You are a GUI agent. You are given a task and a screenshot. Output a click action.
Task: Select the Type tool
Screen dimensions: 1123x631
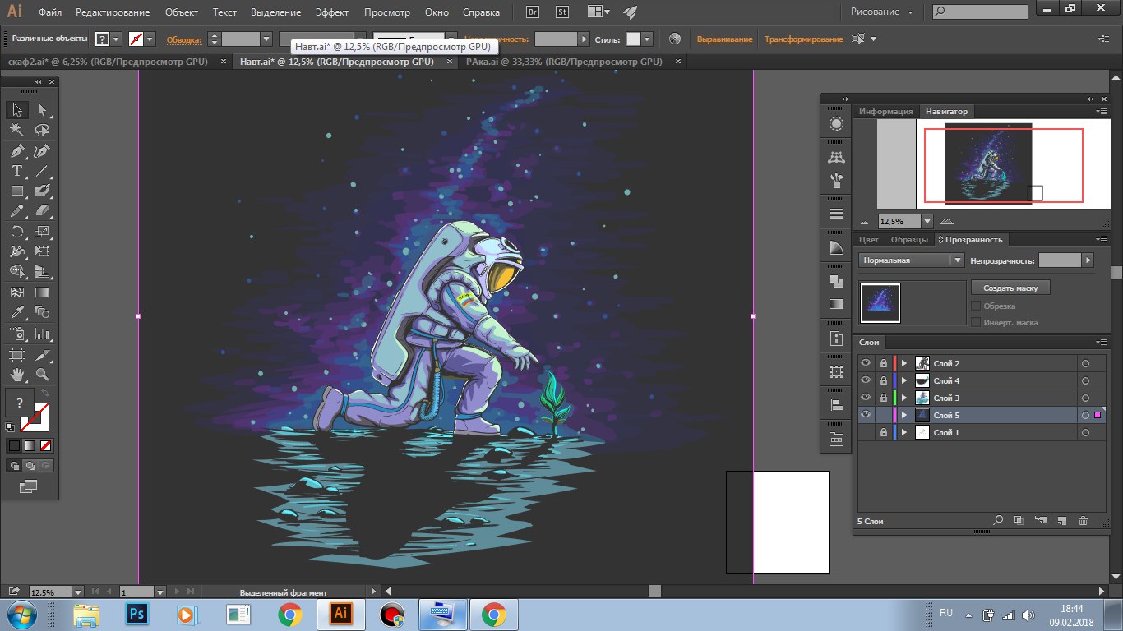(x=17, y=171)
